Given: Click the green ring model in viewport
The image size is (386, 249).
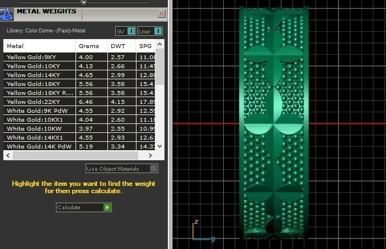Looking at the screenshot, I should tap(274, 123).
